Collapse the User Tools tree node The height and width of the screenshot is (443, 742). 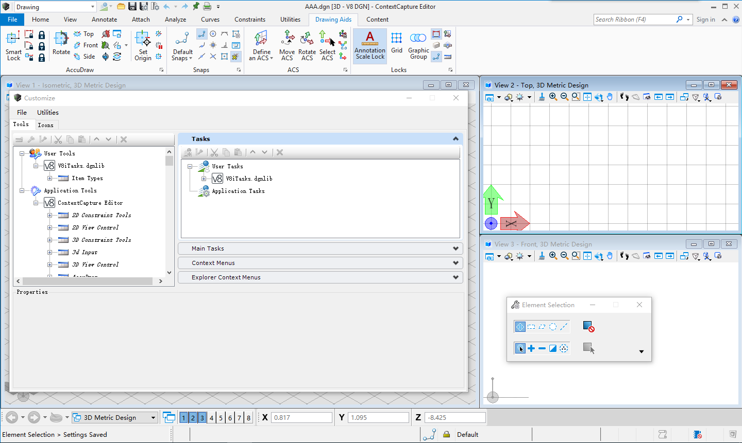(x=22, y=153)
